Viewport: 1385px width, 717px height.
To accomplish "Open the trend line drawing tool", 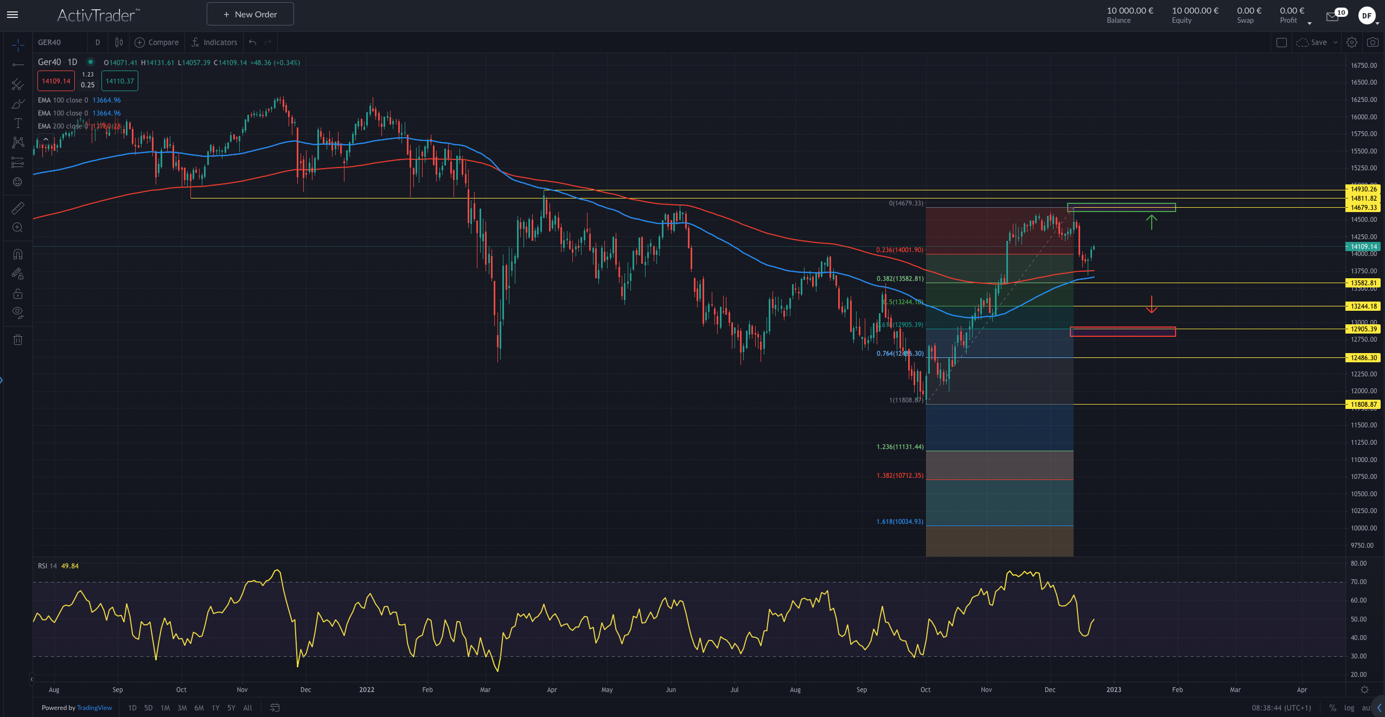I will point(18,65).
